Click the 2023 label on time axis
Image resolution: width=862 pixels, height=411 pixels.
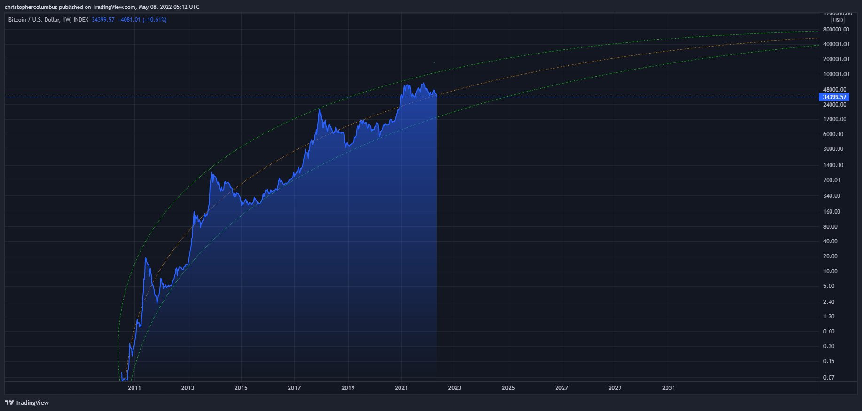455,388
